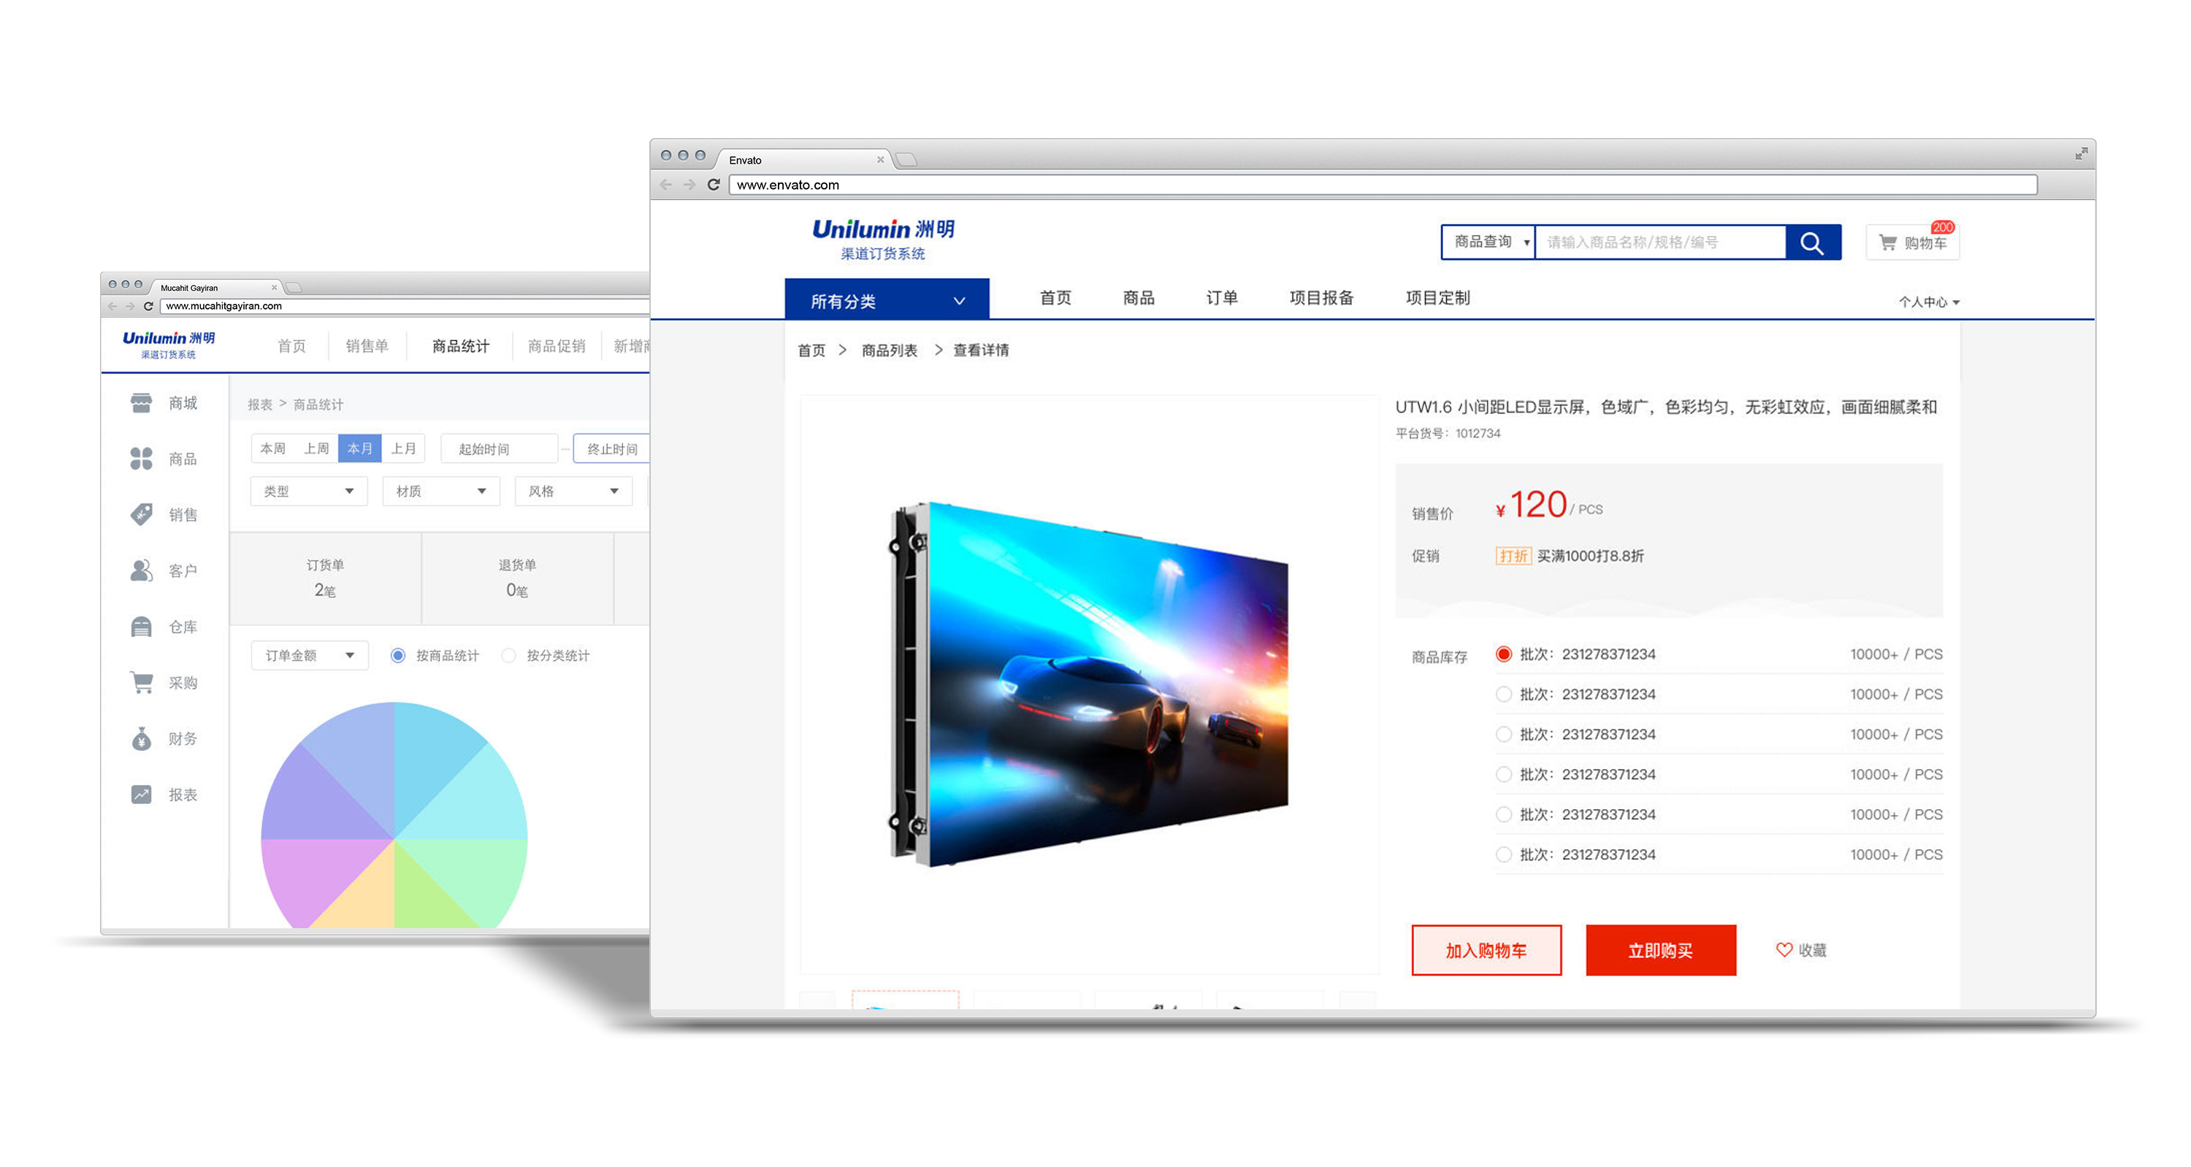Open 财务 finance money bag icon
This screenshot has height=1167, width=2191.
141,738
